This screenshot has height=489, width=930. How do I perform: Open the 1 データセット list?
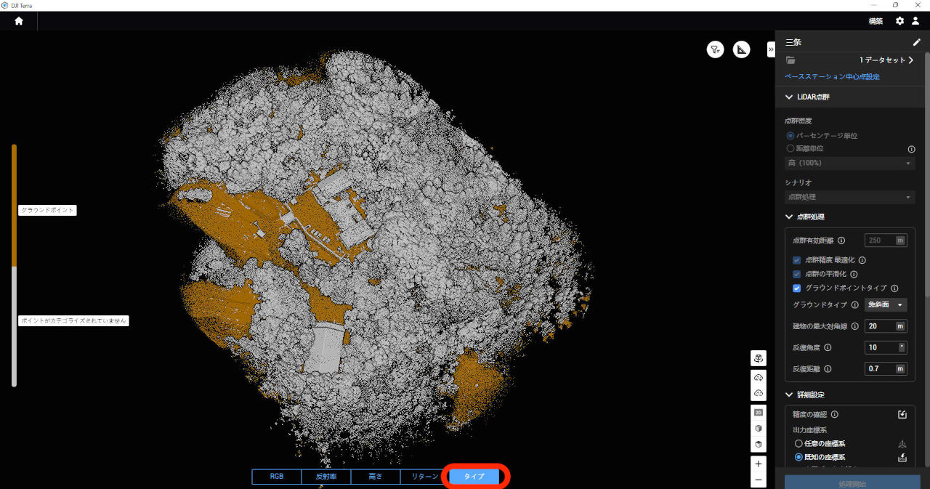(886, 60)
